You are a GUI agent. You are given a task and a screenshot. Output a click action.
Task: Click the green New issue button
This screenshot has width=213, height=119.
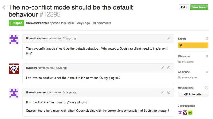point(199,7)
